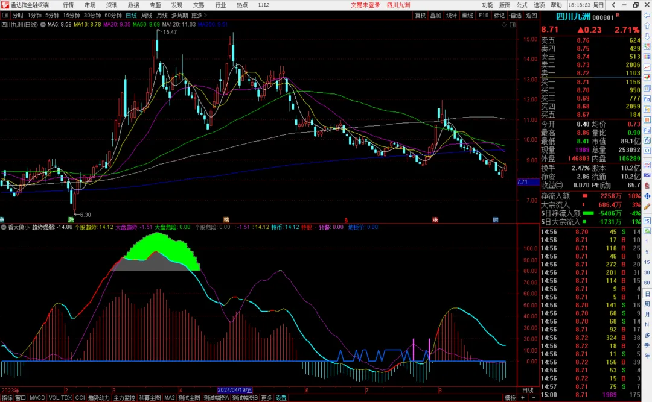Open the 窗口 window count selector
This screenshot has width=652, height=402.
tap(21, 398)
